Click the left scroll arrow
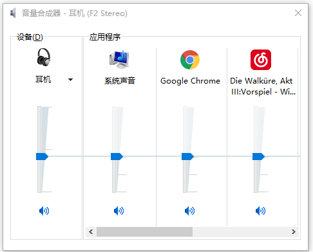The image size is (313, 252). click(x=91, y=232)
